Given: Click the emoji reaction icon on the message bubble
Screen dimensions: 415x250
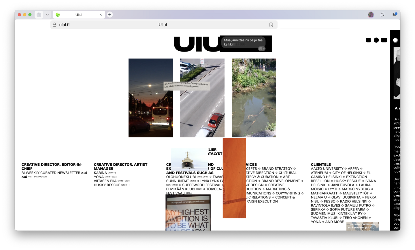Looking at the screenshot, I should pos(262,49).
